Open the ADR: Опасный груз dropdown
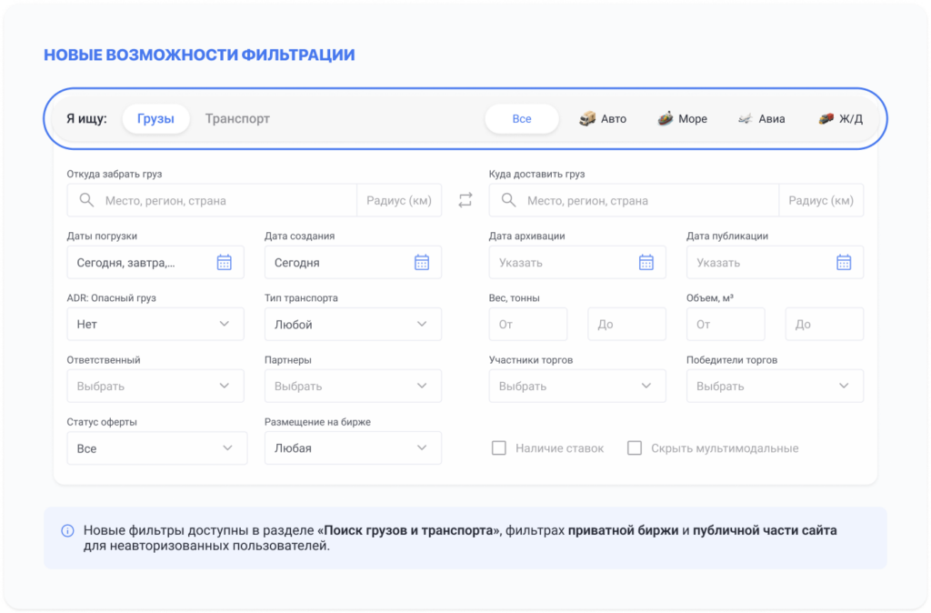 coord(155,324)
